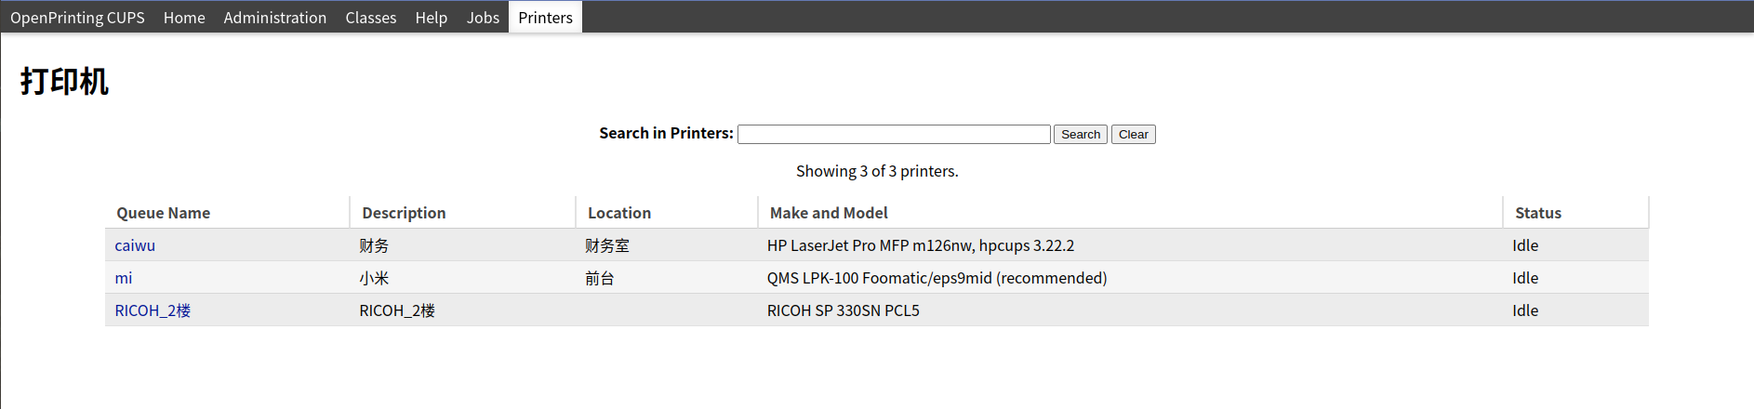
Task: Open the caiwu printer queue
Action: [135, 245]
